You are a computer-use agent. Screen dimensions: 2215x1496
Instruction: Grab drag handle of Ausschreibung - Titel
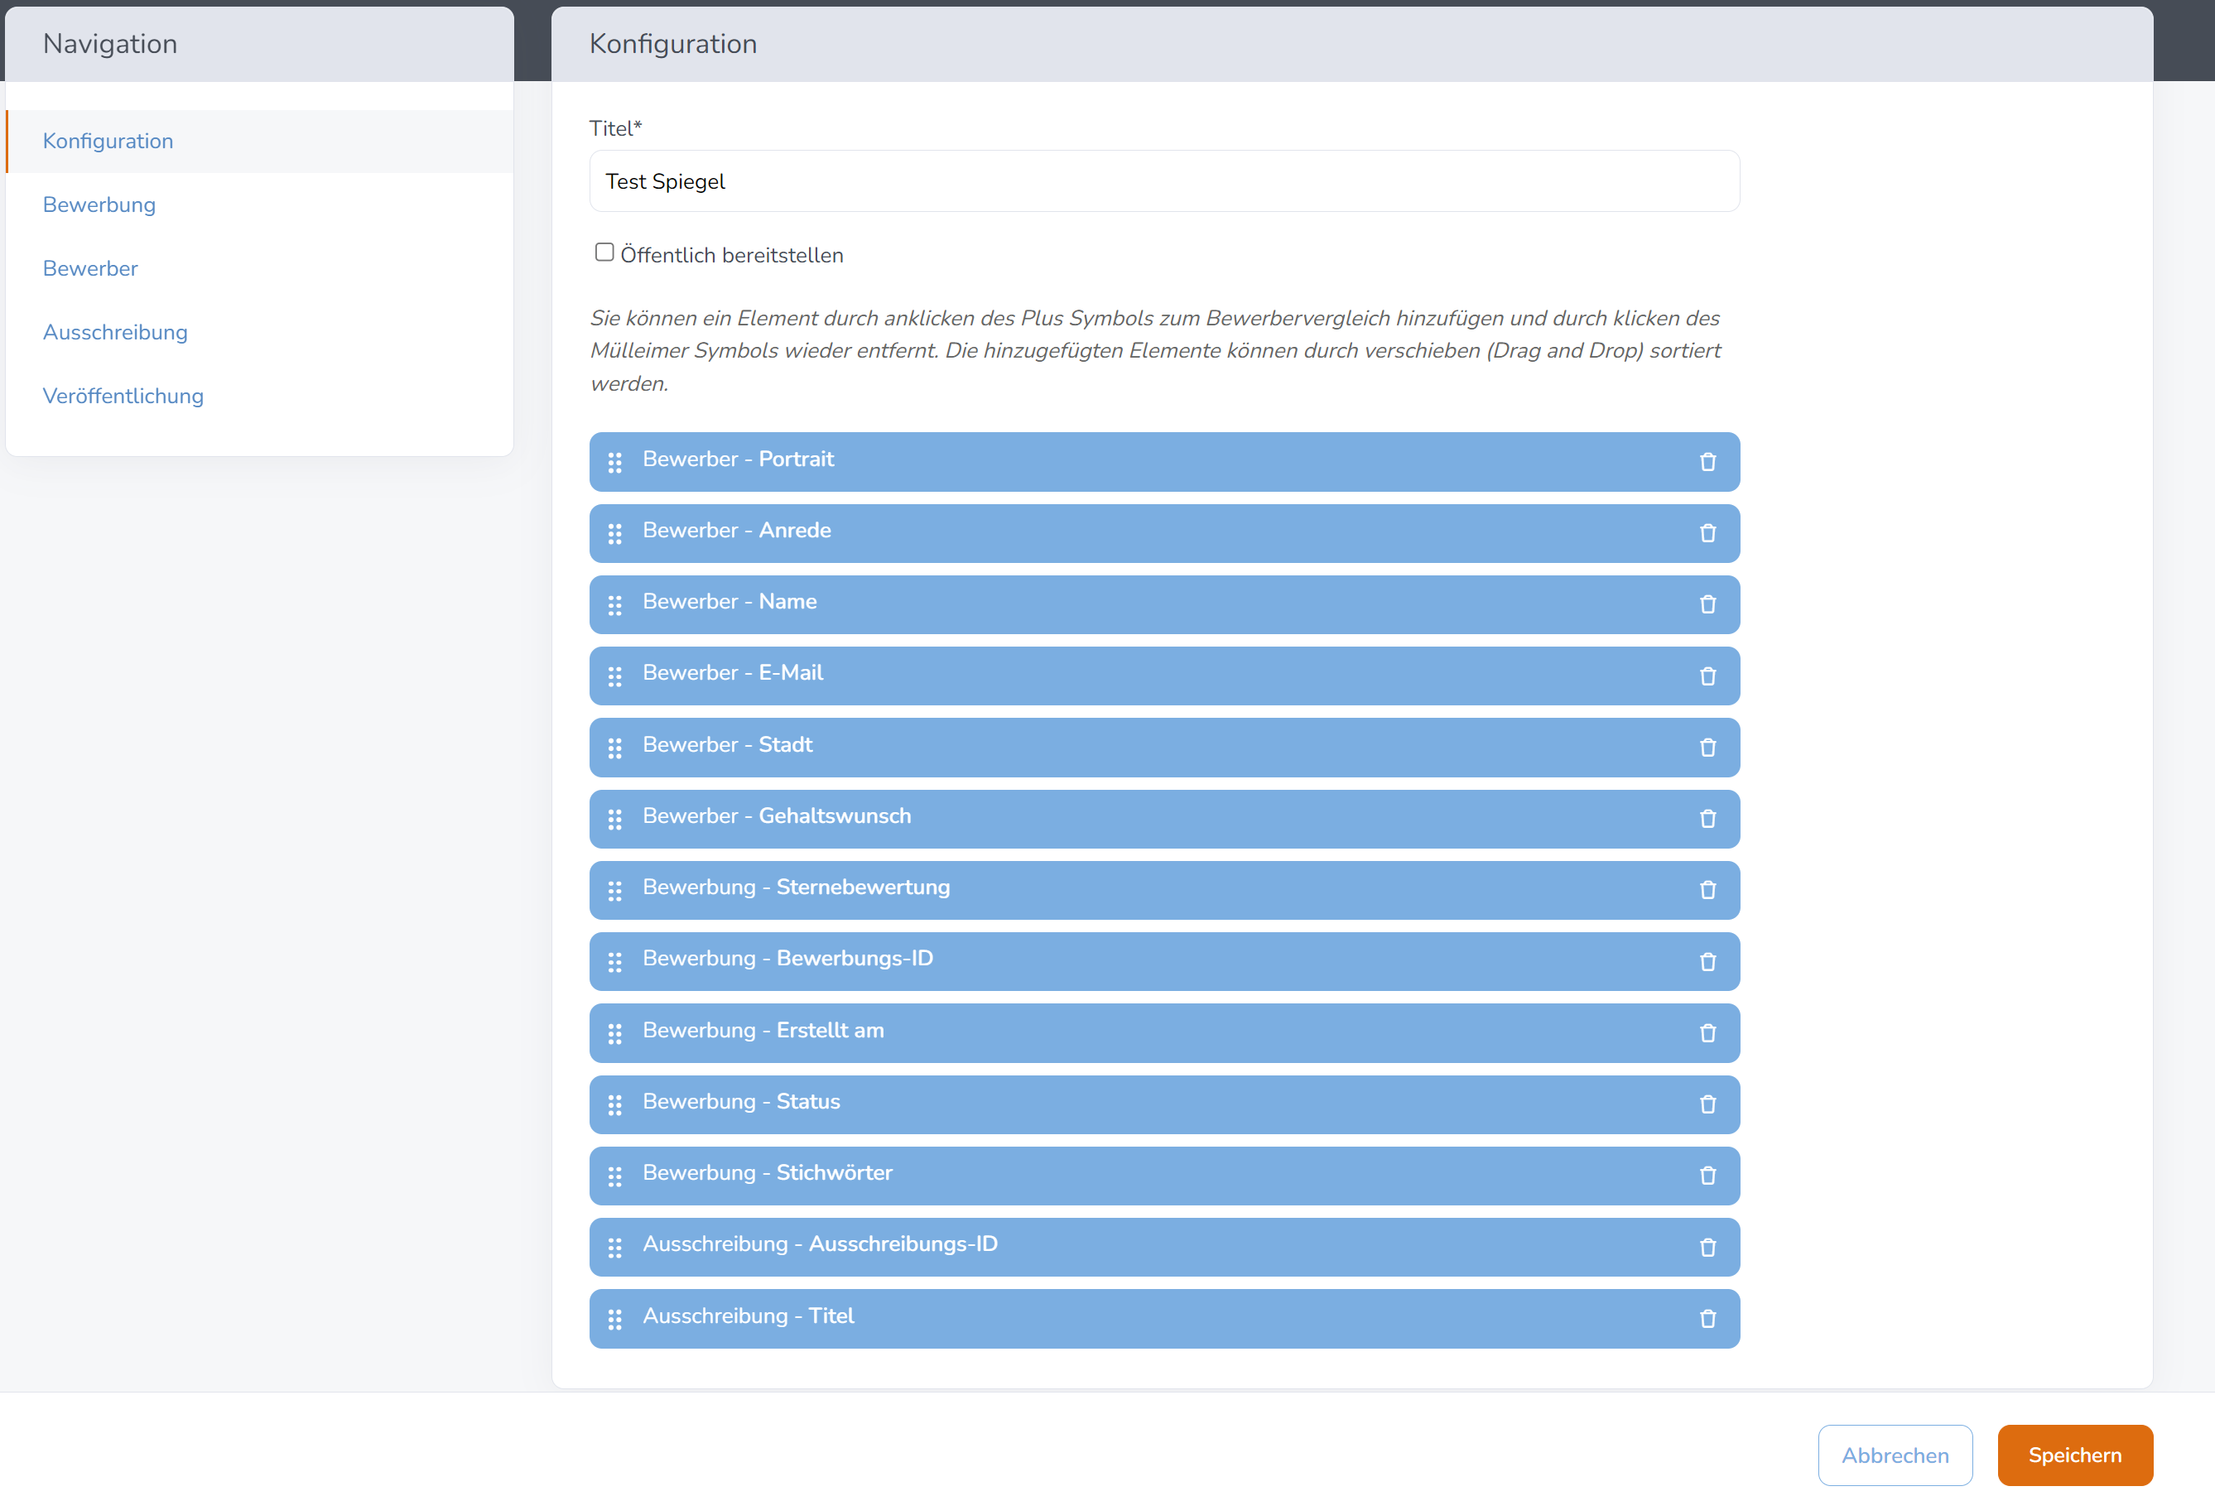614,1320
